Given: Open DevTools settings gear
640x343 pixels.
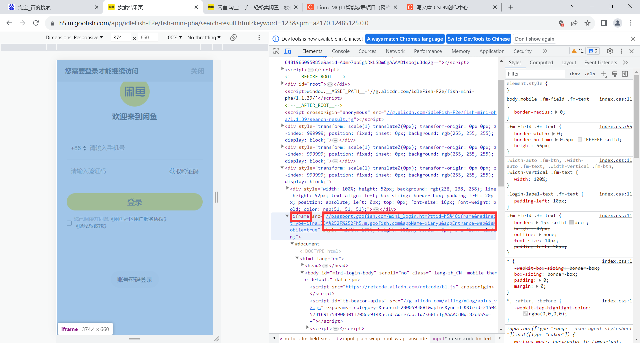Looking at the screenshot, I should [610, 51].
